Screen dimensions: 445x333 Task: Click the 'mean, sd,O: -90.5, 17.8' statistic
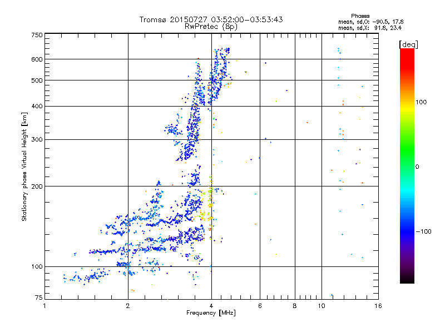pyautogui.click(x=370, y=22)
